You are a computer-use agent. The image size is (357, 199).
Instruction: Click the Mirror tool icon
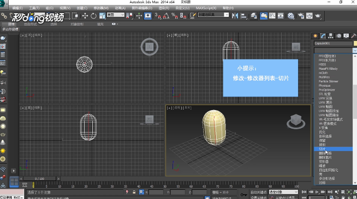point(235,16)
